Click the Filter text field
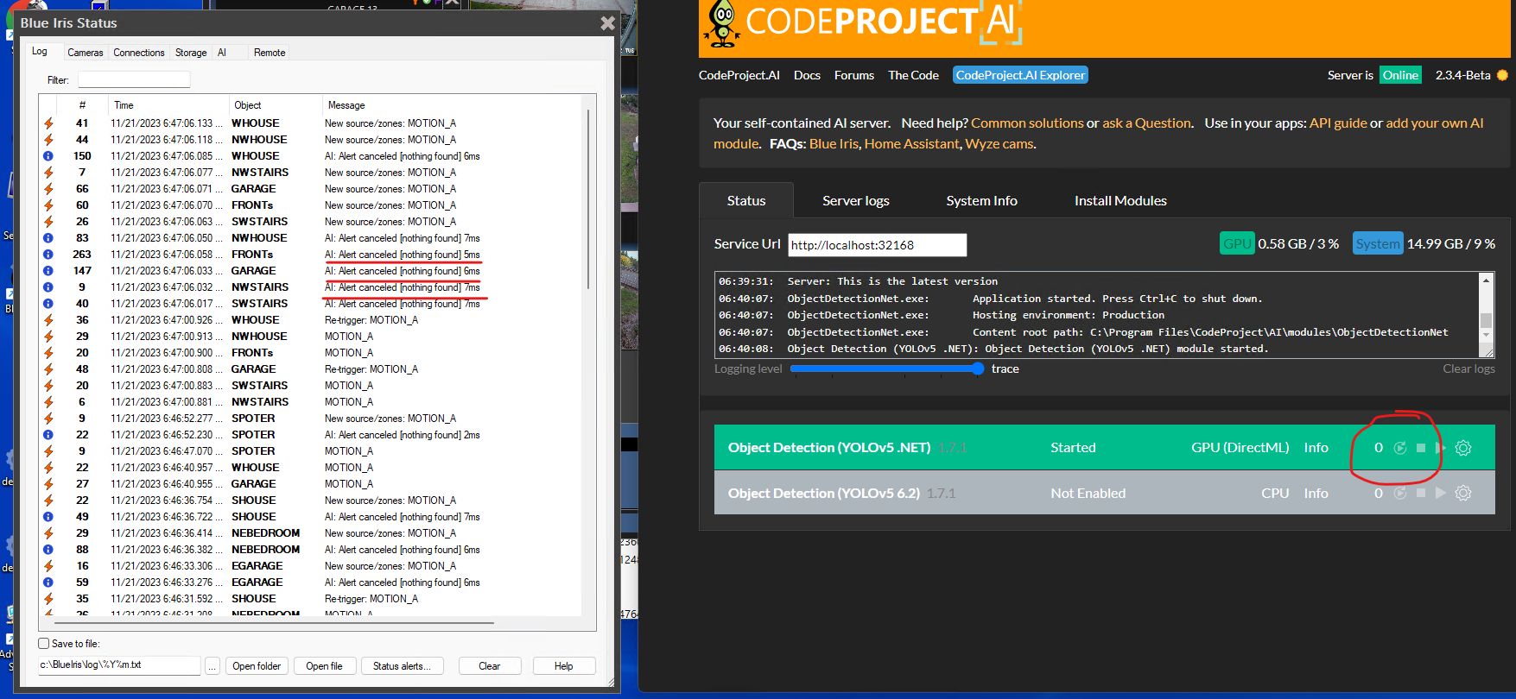The width and height of the screenshot is (1516, 699). (134, 79)
